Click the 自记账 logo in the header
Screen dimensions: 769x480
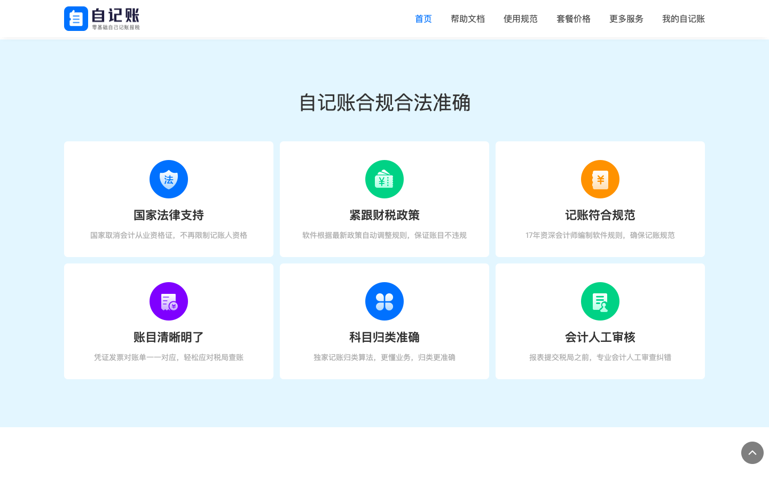pos(101,19)
